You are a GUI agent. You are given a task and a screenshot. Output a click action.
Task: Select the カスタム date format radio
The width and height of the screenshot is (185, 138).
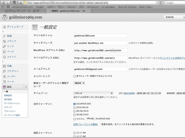click(75, 119)
